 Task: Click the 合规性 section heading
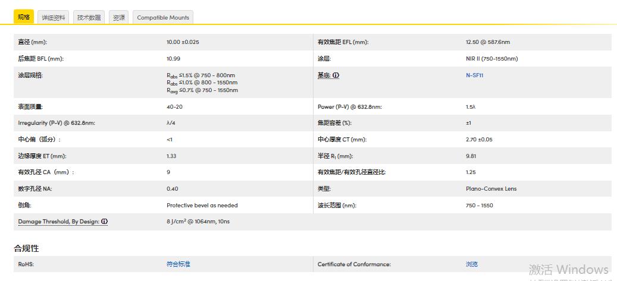[26, 248]
